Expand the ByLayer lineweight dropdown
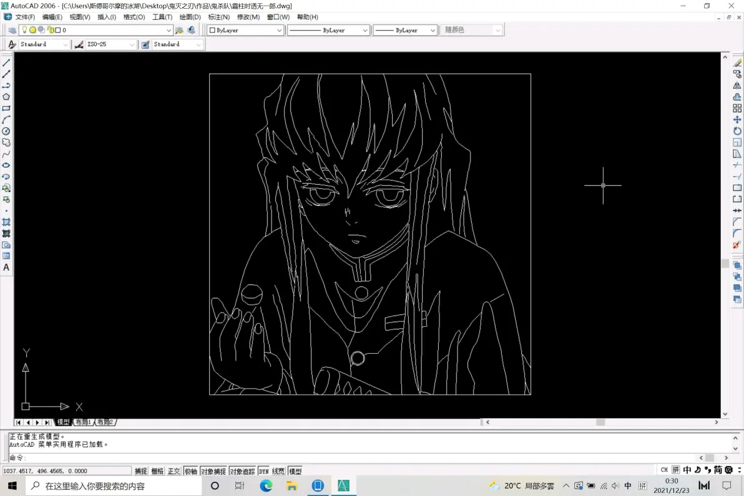Screen dimensions: 744x496 click(x=433, y=30)
